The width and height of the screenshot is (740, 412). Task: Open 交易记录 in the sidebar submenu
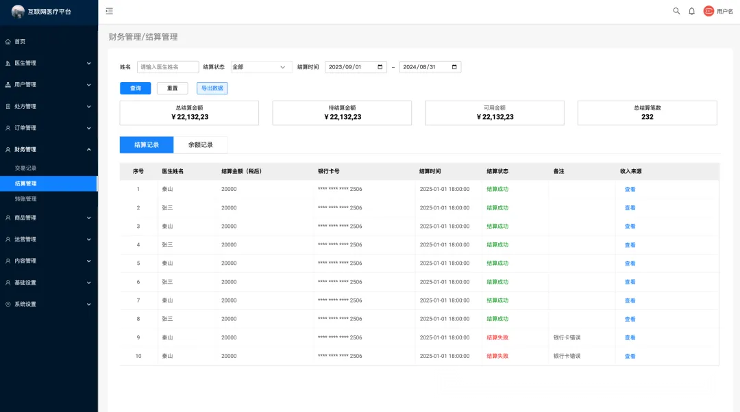point(26,168)
